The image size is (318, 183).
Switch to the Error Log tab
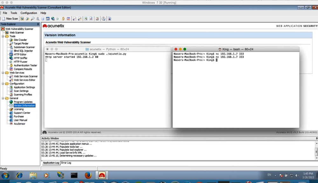[x=66, y=163]
